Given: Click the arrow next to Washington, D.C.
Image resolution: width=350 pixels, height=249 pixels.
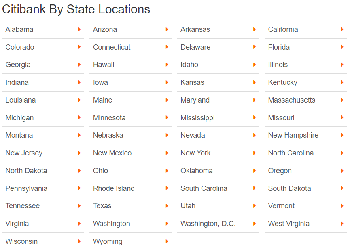Looking at the screenshot, I should tap(254, 224).
